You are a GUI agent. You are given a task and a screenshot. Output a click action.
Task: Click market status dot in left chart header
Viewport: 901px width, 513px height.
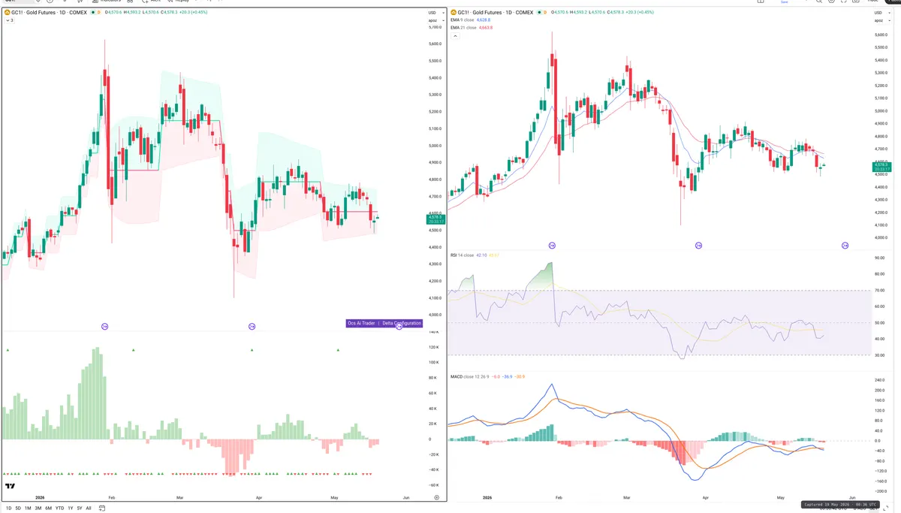pyautogui.click(x=93, y=13)
